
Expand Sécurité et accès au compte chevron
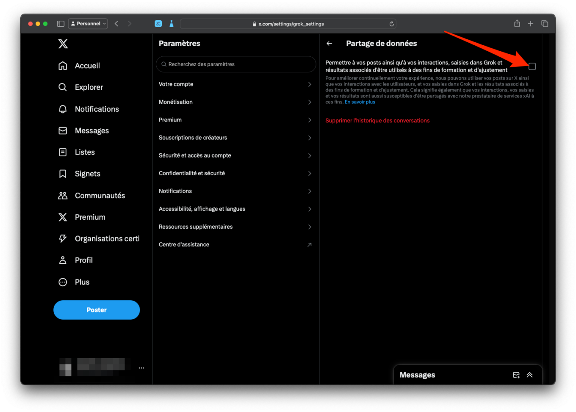tap(310, 155)
